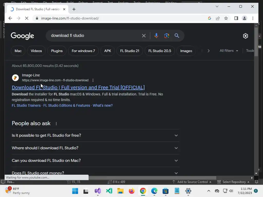The height and width of the screenshot is (197, 263).
Task: Submit search with magnifier icon
Action: 177,35
